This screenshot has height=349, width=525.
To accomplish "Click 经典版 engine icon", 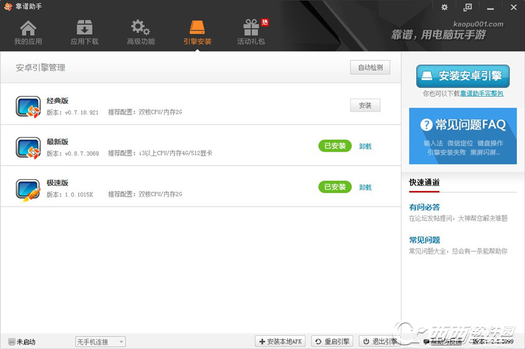I will coord(29,106).
